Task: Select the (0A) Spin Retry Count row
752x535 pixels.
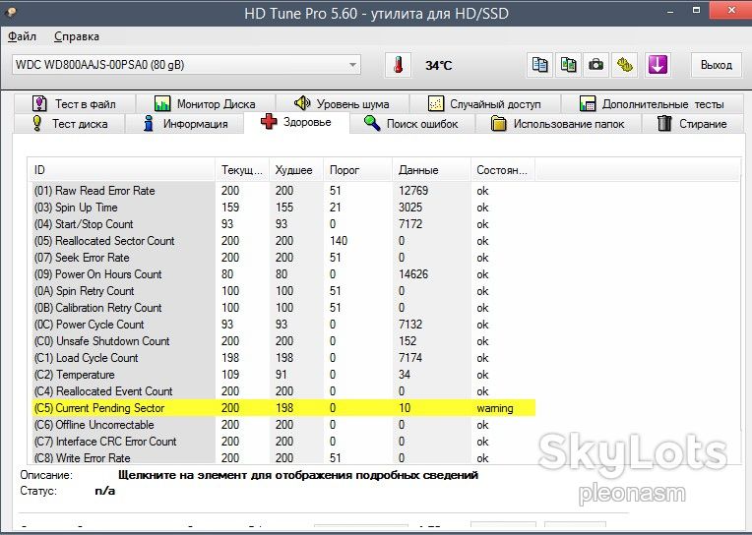Action: [283, 291]
